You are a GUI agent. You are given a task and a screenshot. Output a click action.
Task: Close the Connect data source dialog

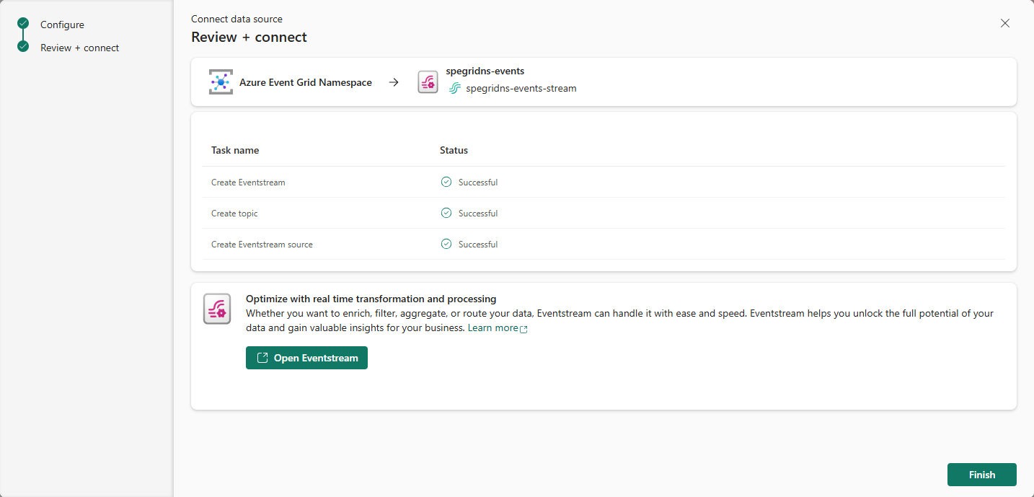point(1004,23)
